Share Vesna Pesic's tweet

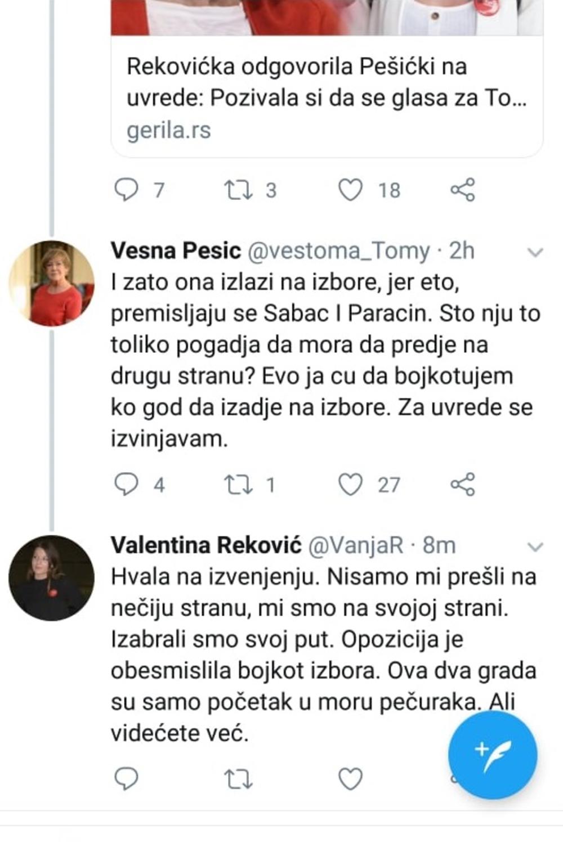463,484
